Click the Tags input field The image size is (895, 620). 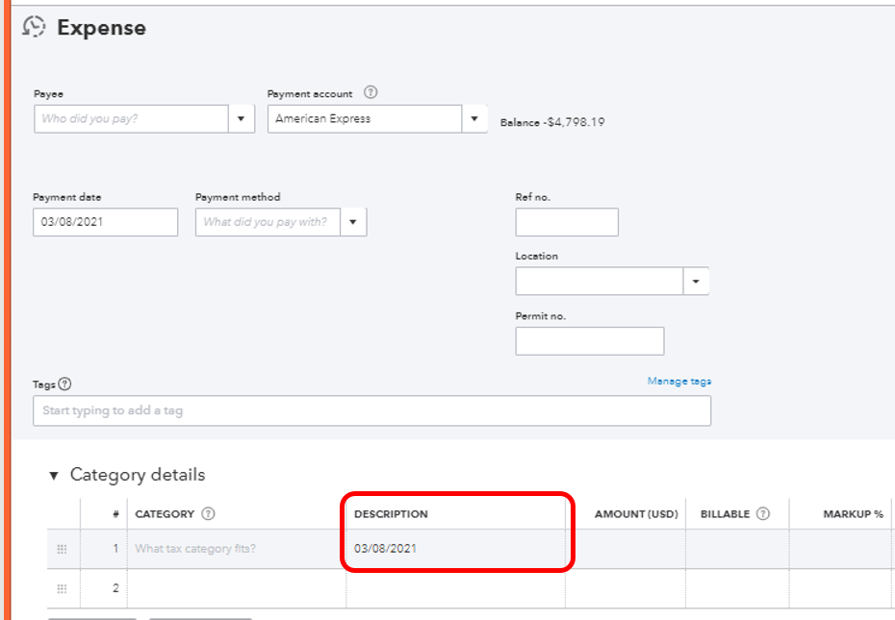point(371,410)
